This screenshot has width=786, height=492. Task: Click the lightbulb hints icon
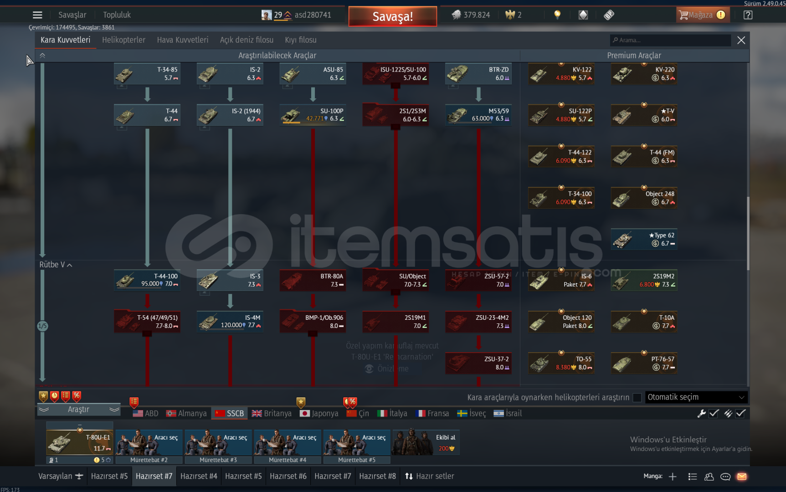coord(557,15)
